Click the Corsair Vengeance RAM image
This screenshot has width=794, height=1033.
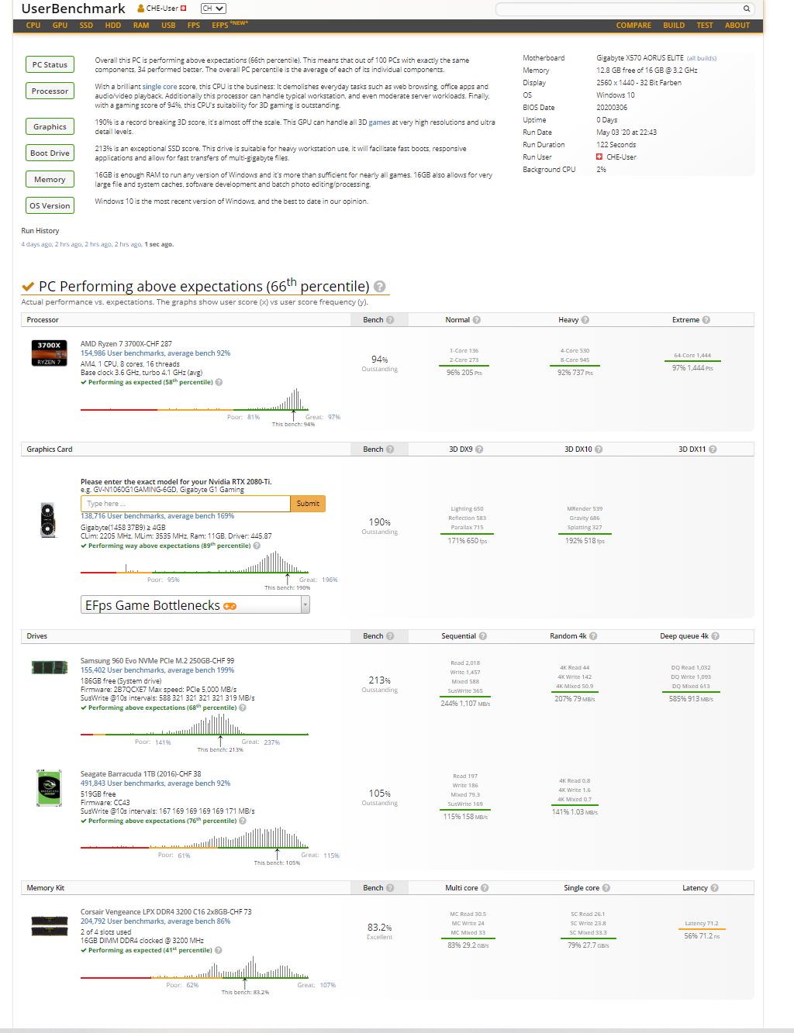point(49,926)
